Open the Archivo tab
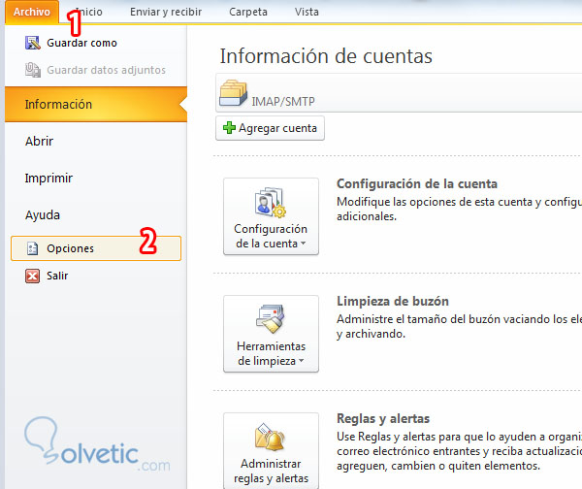Viewport: 582px width, 489px height. pyautogui.click(x=32, y=12)
